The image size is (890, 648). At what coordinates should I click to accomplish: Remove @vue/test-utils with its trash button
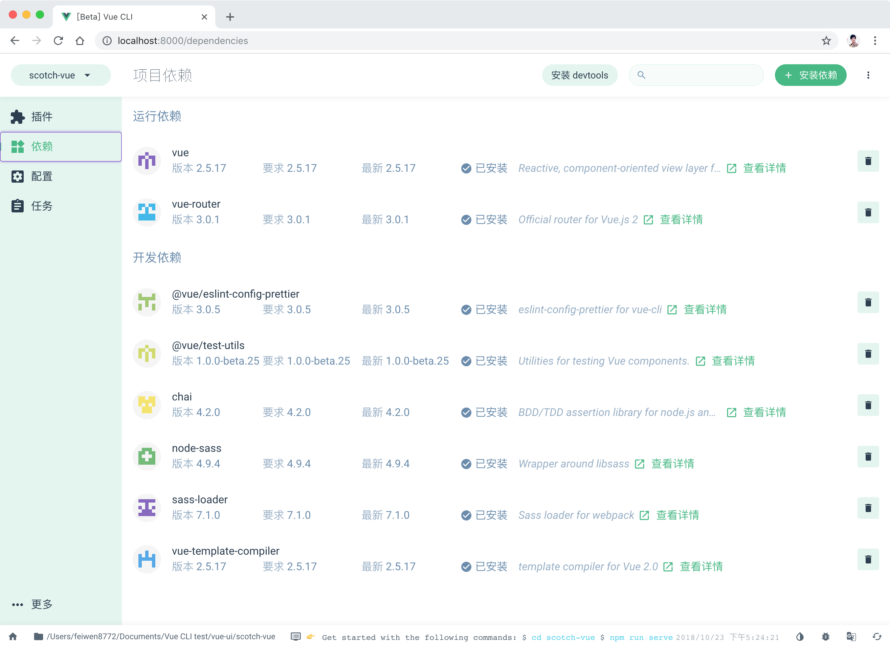[868, 354]
